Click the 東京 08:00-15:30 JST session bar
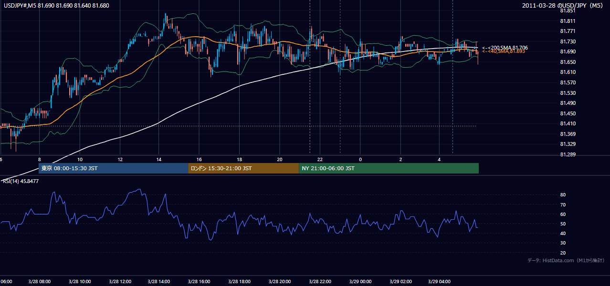610x286 pixels. [113, 168]
